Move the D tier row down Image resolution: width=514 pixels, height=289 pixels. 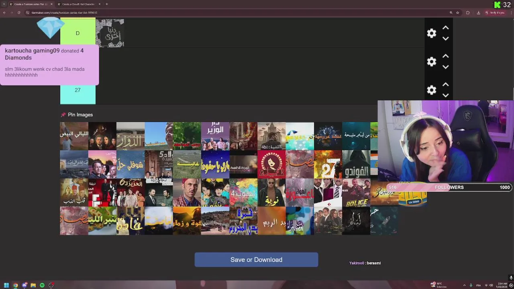point(445,39)
